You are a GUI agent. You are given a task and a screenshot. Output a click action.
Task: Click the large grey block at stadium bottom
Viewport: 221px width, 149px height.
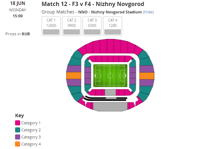[x=110, y=107]
